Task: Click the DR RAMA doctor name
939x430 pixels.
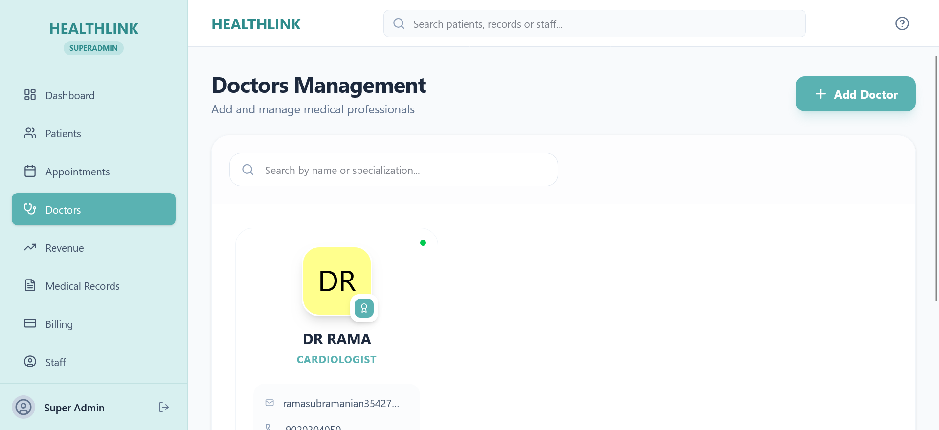Action: coord(337,339)
